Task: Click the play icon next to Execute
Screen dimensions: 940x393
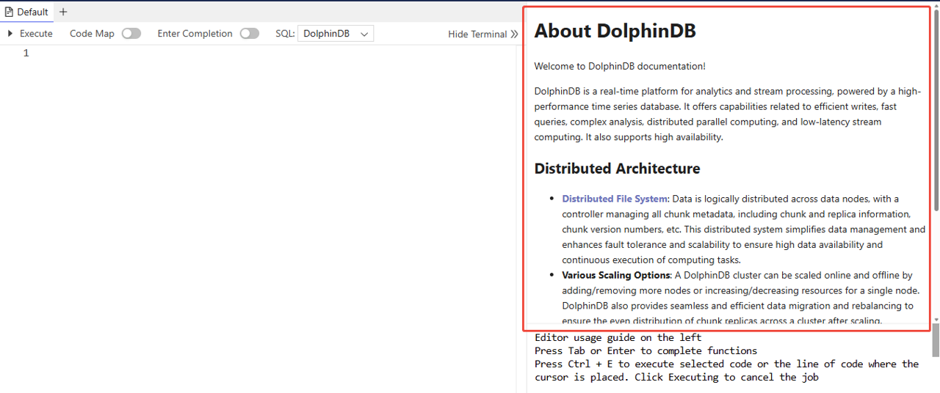Action: (x=10, y=34)
